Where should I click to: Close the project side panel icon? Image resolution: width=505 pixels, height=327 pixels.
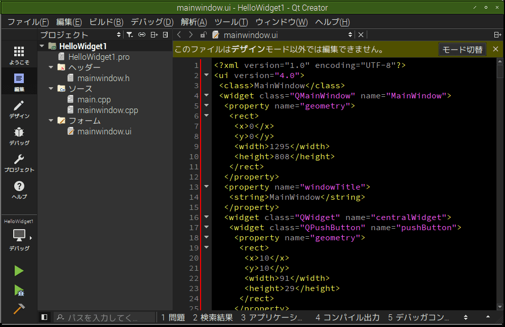[166, 35]
